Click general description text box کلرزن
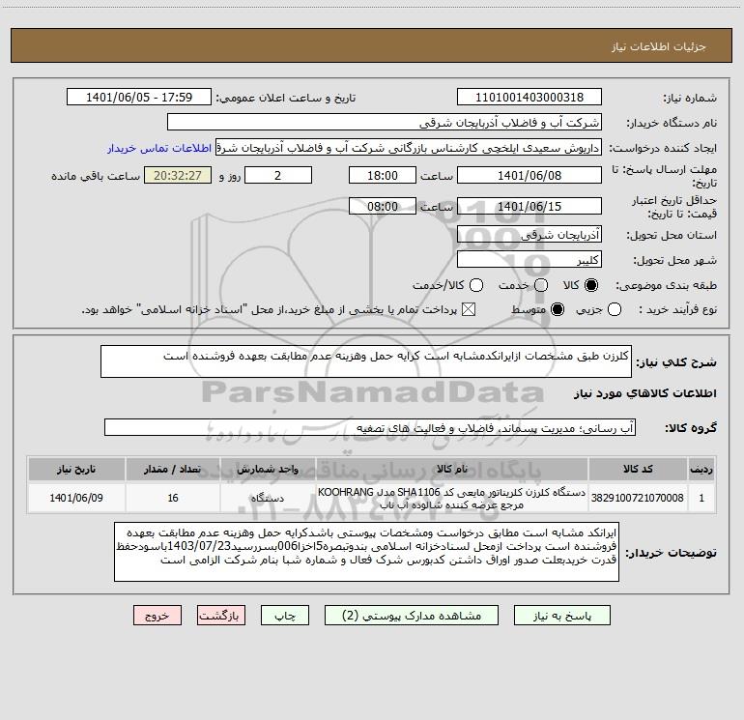This screenshot has height=720, width=744. (366, 361)
